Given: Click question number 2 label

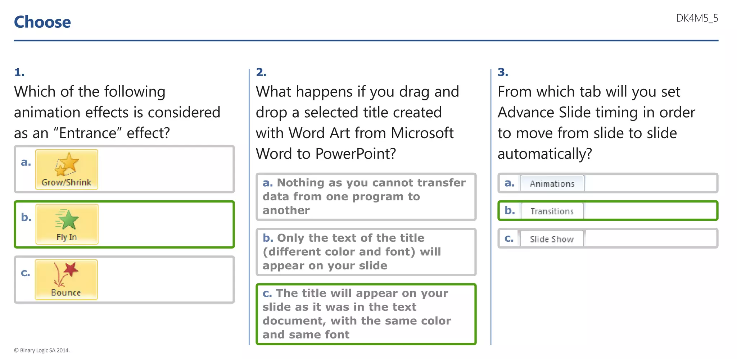Looking at the screenshot, I should tap(261, 72).
